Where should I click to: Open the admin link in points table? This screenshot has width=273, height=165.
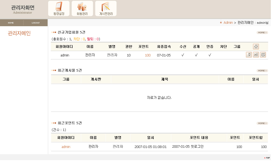pos(66,147)
